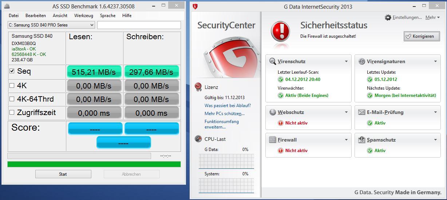This screenshot has height=200, width=447.
Task: Click green checkmark beside Aktiv (Beide Engines)
Action: click(281, 95)
